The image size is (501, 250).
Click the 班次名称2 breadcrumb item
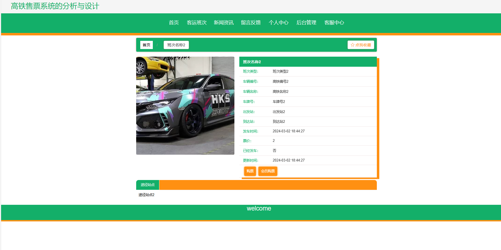pos(176,45)
